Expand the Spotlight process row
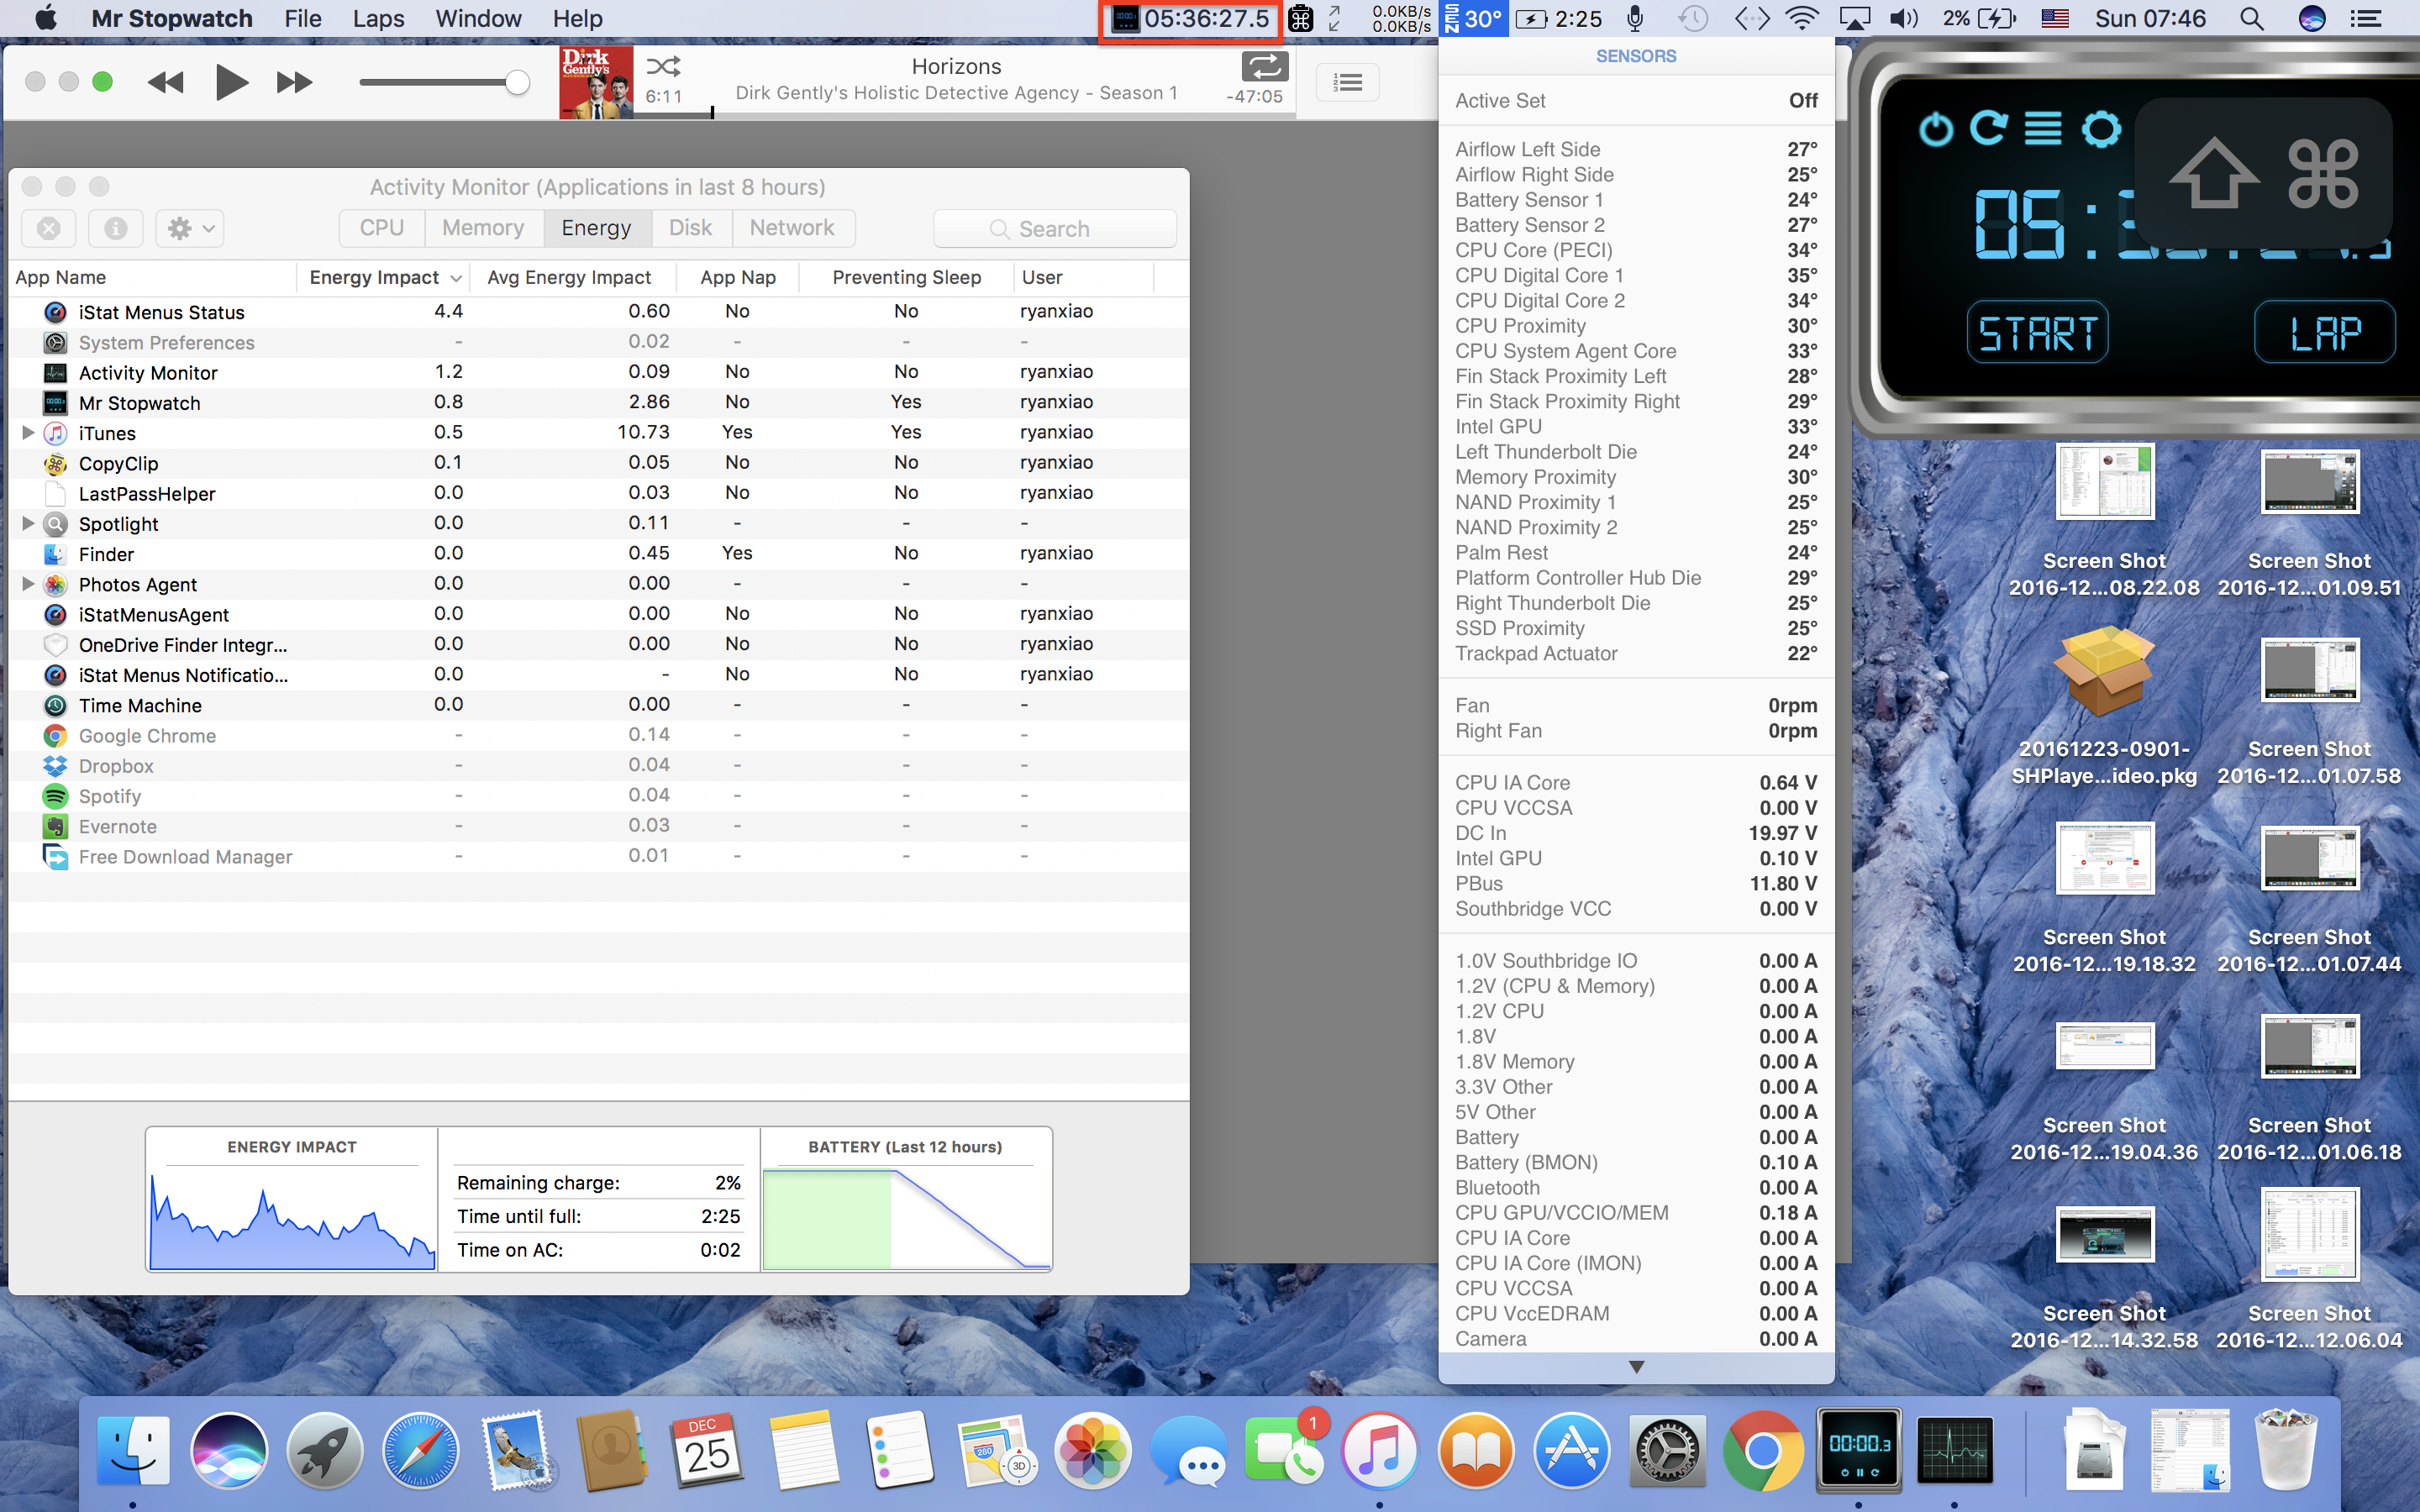 point(28,524)
